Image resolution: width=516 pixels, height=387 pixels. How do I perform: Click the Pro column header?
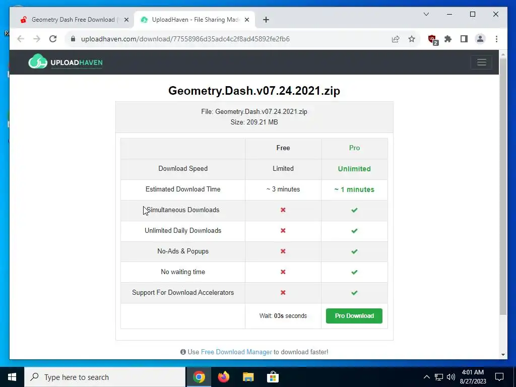tap(354, 148)
